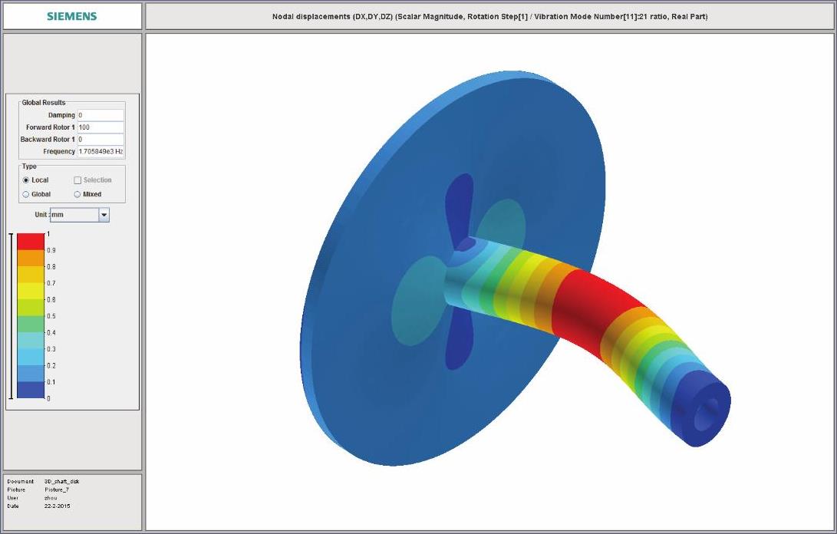Click the Backward Rotor 1 field
Viewport: 837px width, 534px height.
tap(100, 140)
